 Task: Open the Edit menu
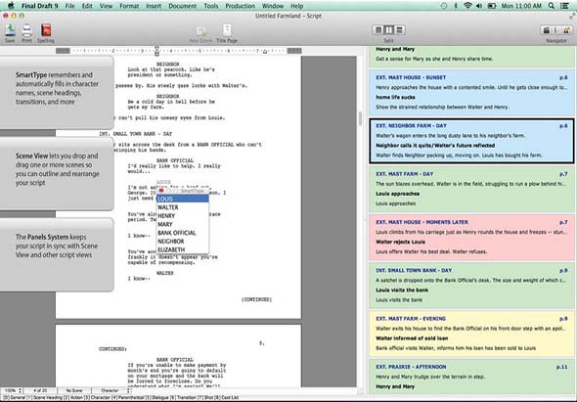click(87, 6)
